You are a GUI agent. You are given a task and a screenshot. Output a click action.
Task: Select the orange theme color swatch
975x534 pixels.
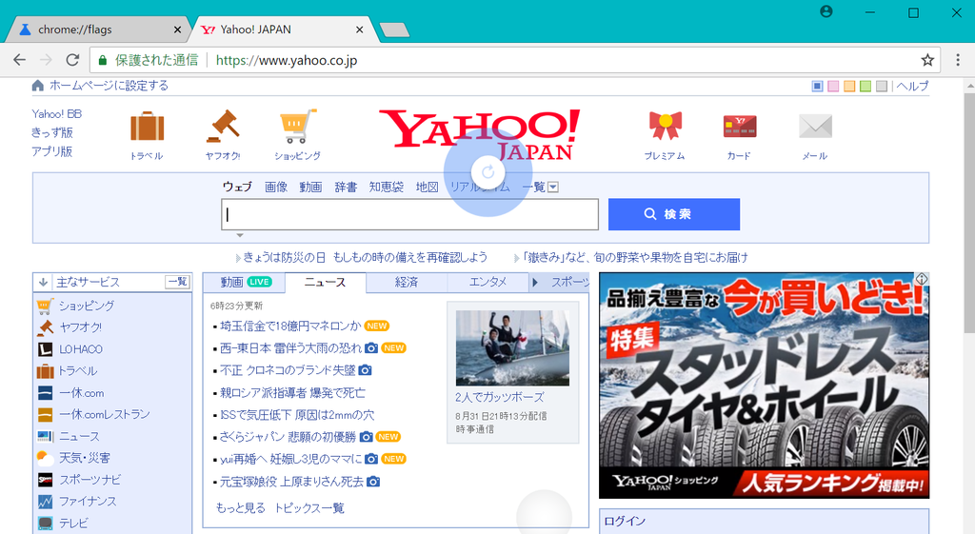(849, 87)
